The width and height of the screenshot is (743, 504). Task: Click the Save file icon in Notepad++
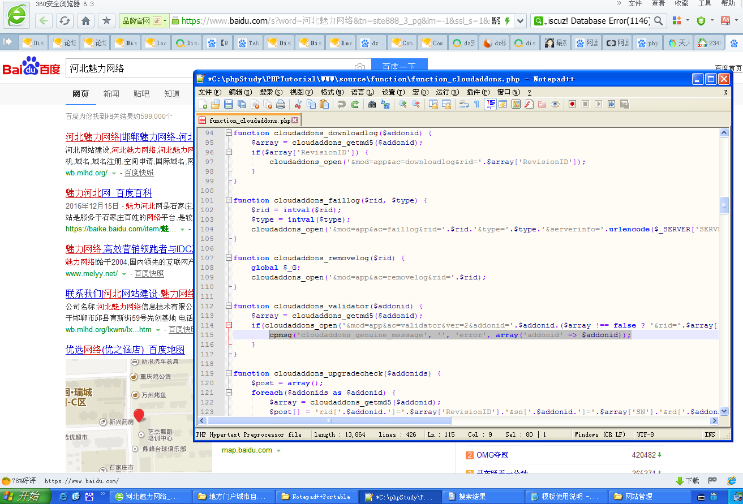229,104
